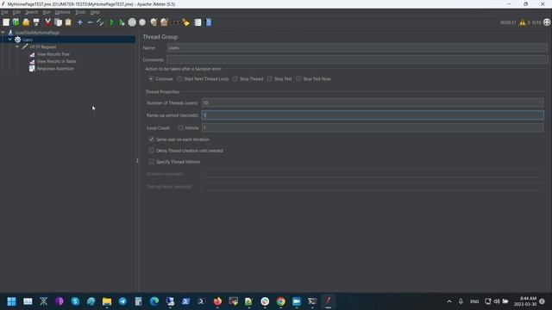Collapse the HTTP Request node
Image resolution: width=552 pixels, height=310 pixels.
(x=17, y=46)
